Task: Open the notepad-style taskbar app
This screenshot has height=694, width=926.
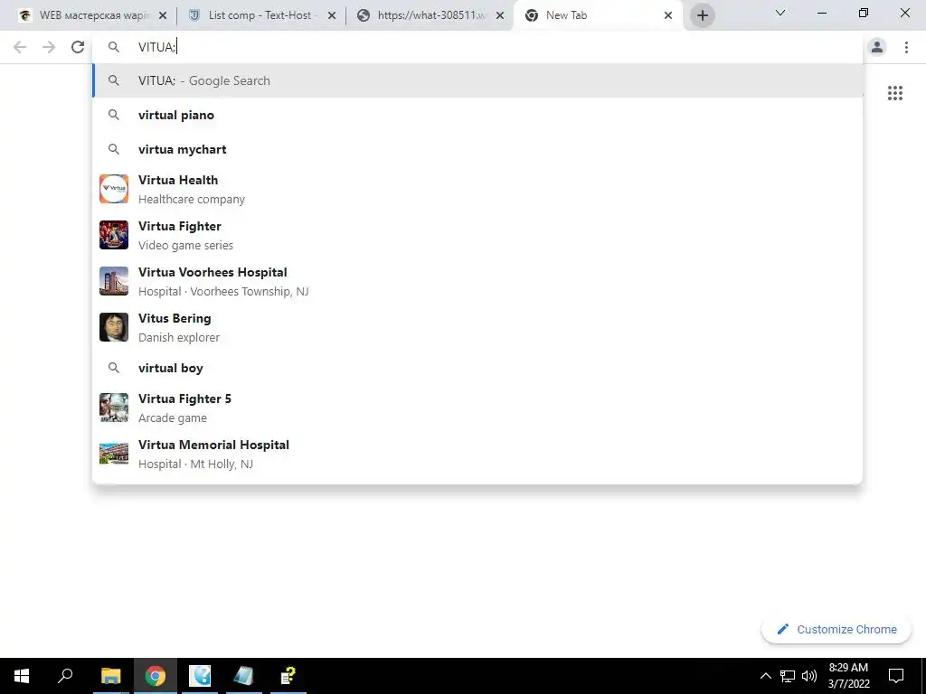Action: pyautogui.click(x=244, y=676)
